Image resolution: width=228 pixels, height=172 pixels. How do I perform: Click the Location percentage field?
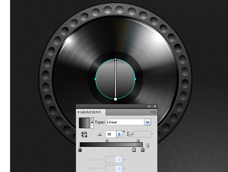[x=111, y=169]
